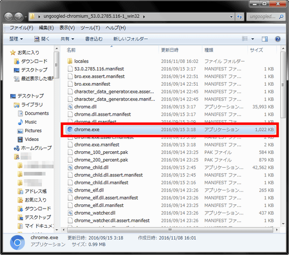Click the chrome.dll file icon
Screen dimensions: 289x255
click(x=70, y=107)
